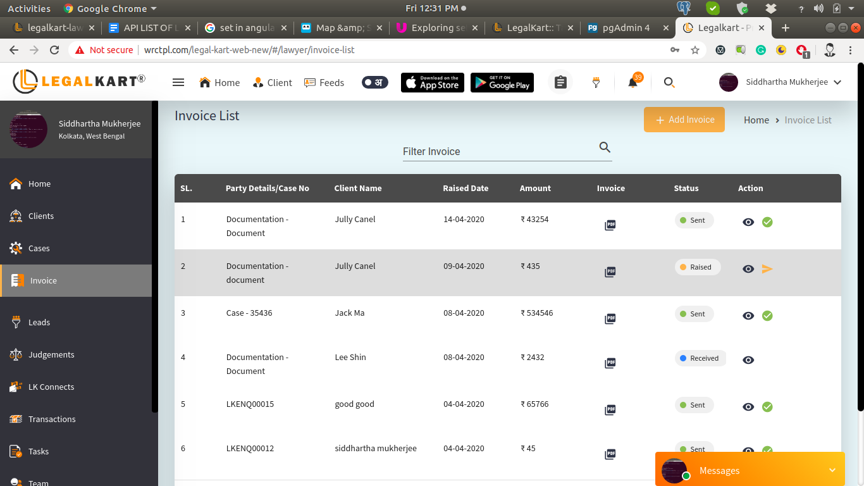Switch to the pgAdmin 4 browser tab
864x486 pixels.
pos(625,28)
